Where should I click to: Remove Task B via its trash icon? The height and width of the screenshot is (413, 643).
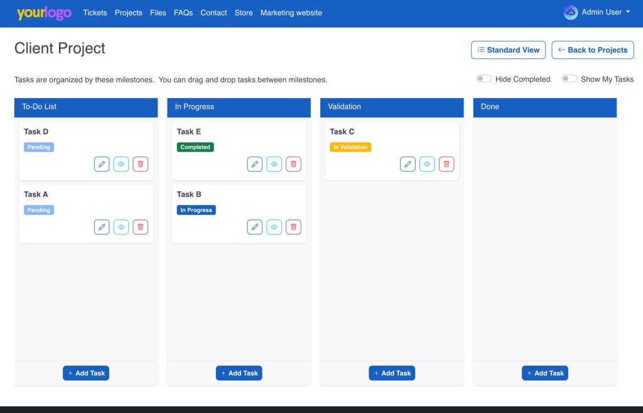coord(293,227)
